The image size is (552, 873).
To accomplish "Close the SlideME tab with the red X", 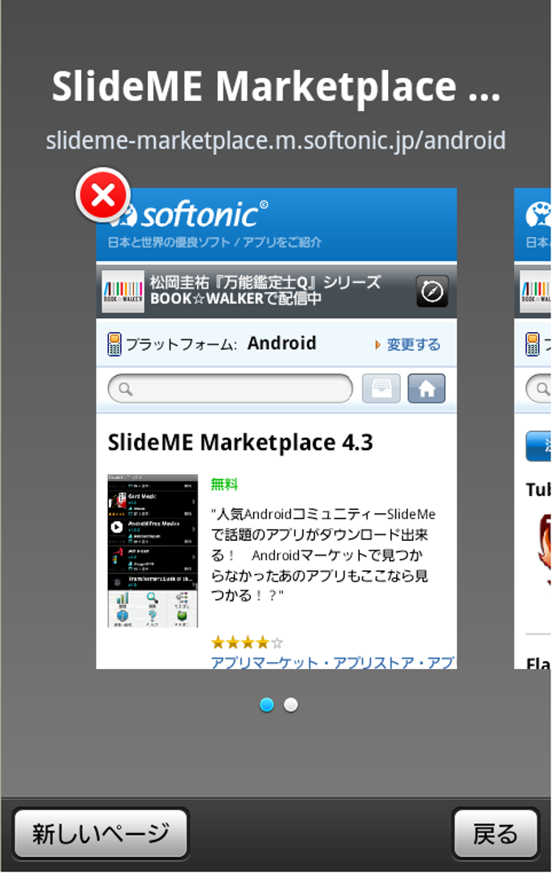I will pyautogui.click(x=103, y=196).
